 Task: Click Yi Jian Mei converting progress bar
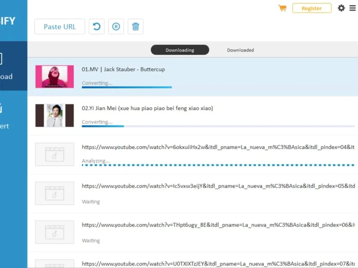click(218, 126)
